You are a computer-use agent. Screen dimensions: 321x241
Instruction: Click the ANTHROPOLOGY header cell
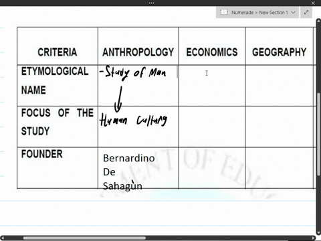138,46
